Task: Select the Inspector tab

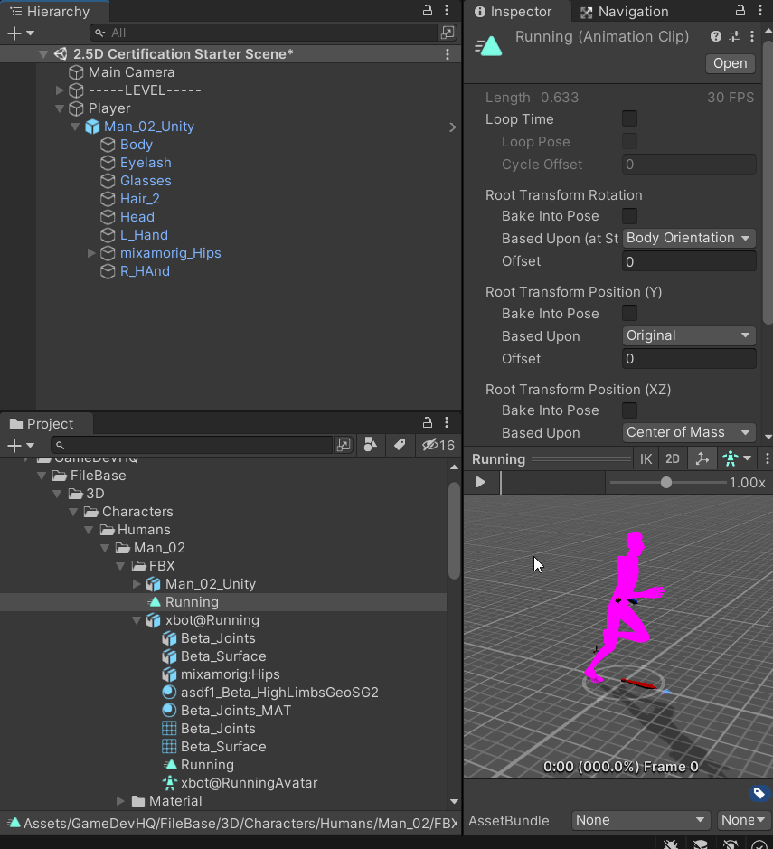Action: tap(513, 12)
